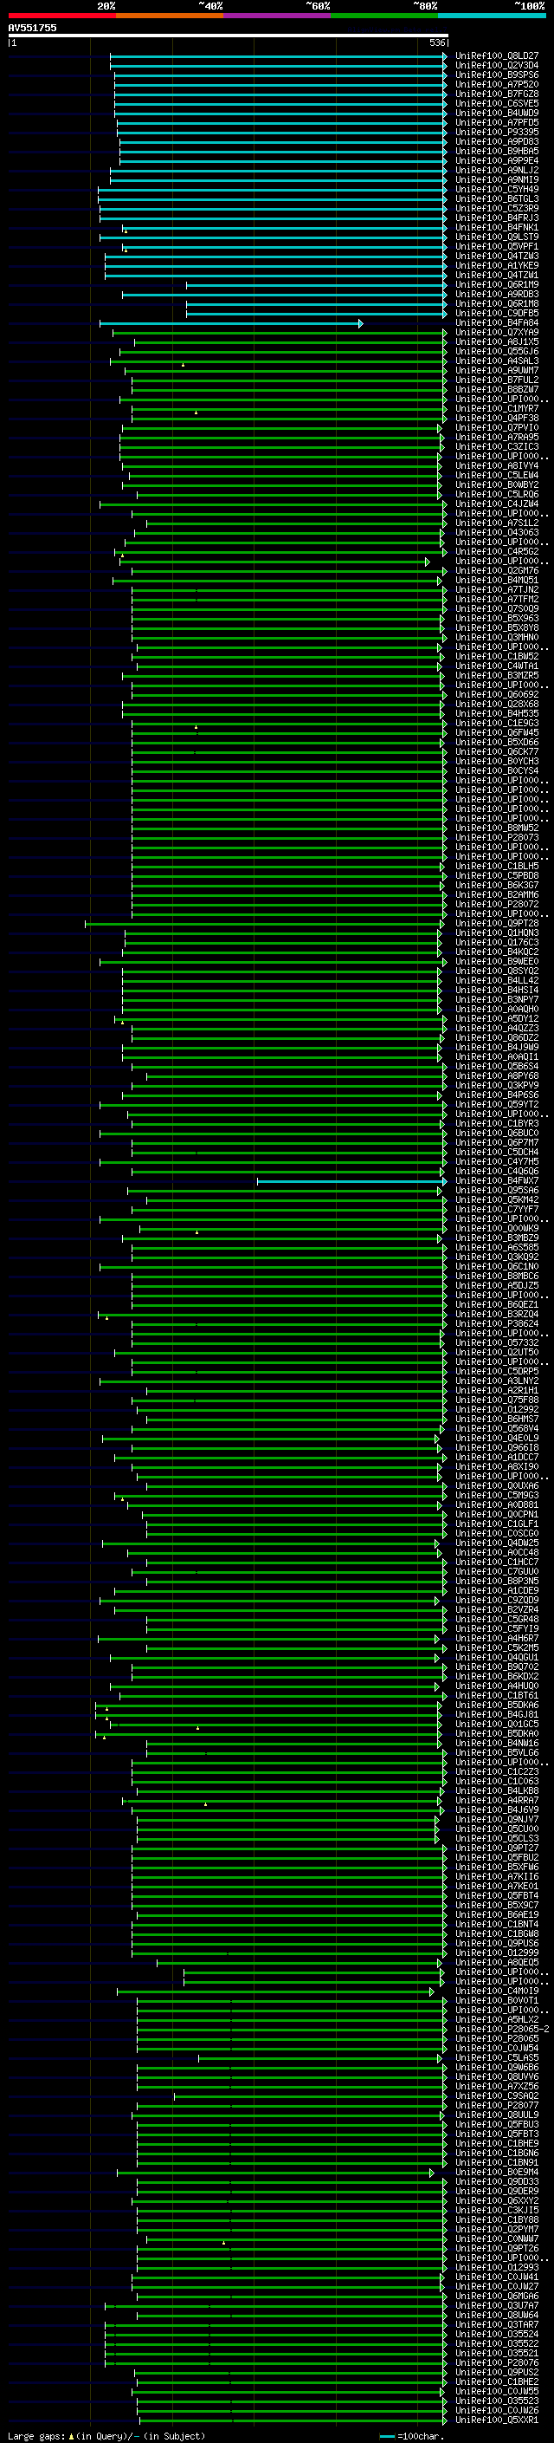Select the label UniRef100_Q7XYA9

tap(497, 333)
